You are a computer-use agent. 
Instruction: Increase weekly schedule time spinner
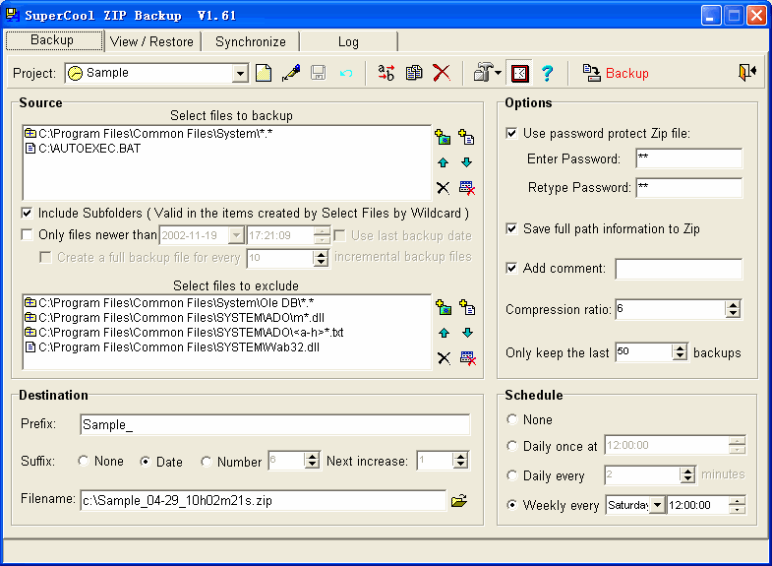(737, 500)
